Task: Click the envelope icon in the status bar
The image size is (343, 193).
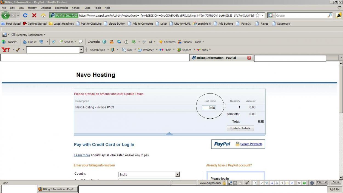Action: [x=240, y=183]
